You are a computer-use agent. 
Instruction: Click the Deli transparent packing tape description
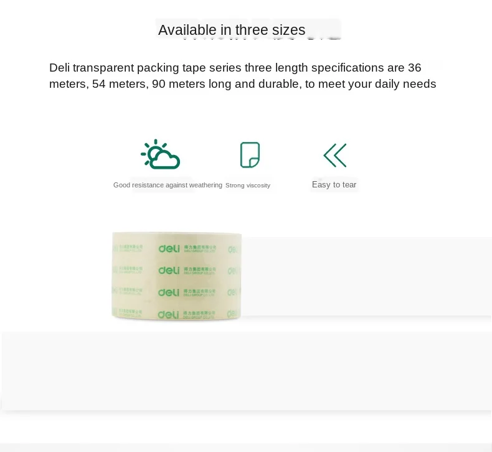(x=242, y=76)
